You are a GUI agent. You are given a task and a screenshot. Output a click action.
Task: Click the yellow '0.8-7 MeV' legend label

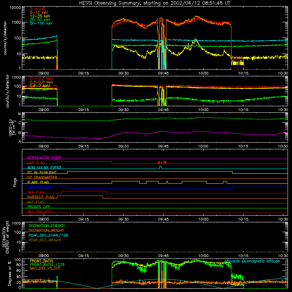click(40, 86)
